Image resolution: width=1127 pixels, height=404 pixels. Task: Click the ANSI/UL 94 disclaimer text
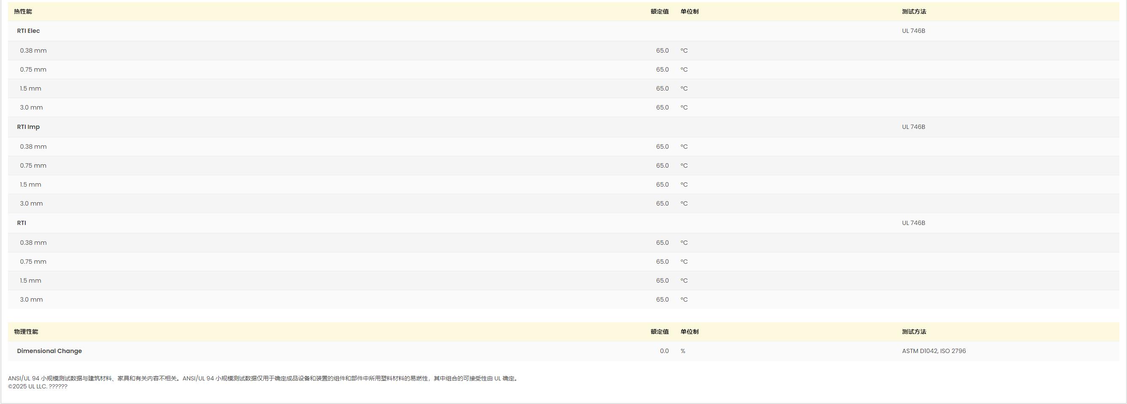pyautogui.click(x=263, y=379)
